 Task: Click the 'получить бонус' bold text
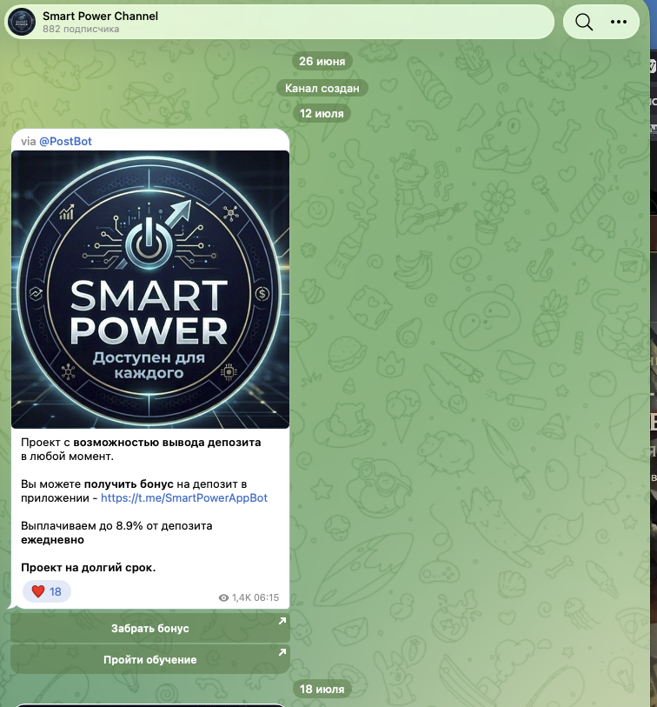coord(129,484)
